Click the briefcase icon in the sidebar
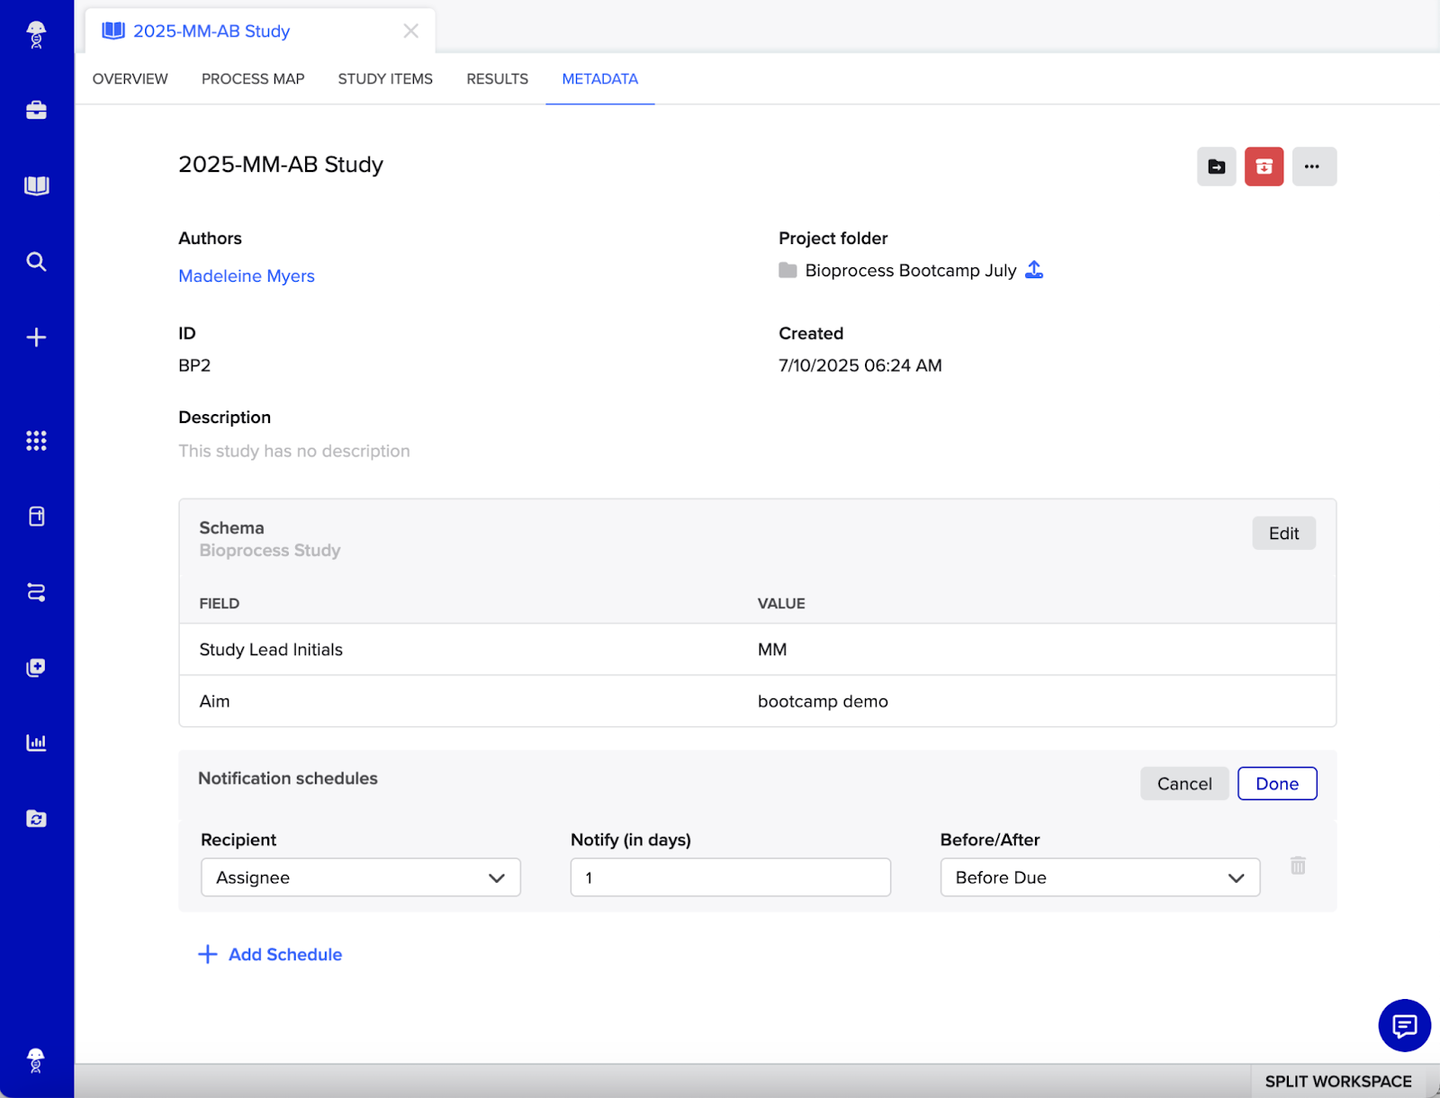1440x1098 pixels. click(x=36, y=110)
